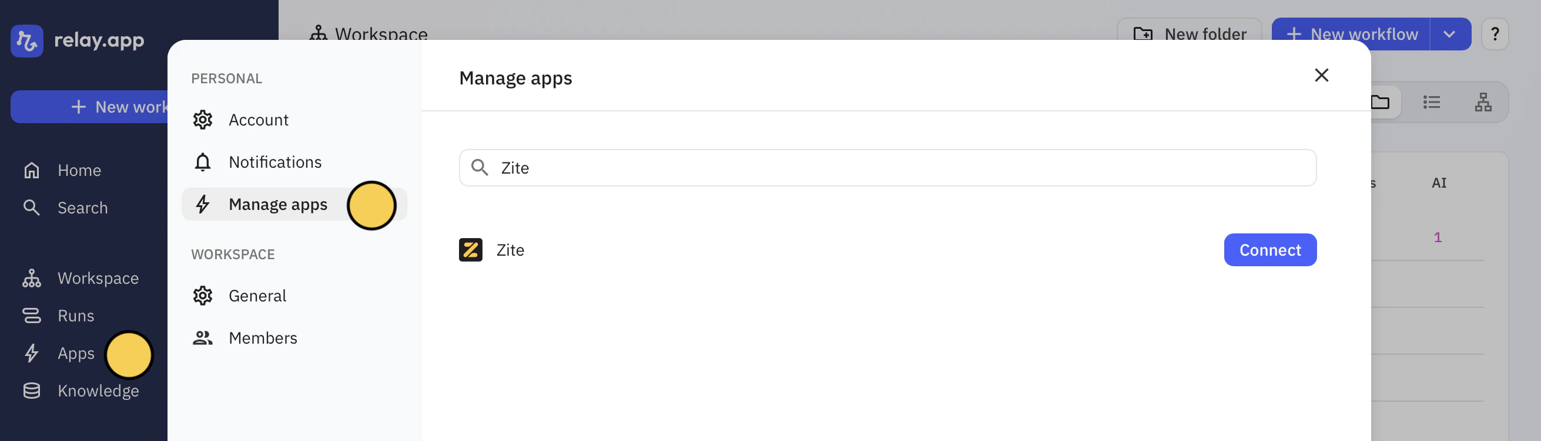Viewport: 1541px width, 441px height.
Task: Open the New workflow dropdown arrow
Action: [1450, 34]
